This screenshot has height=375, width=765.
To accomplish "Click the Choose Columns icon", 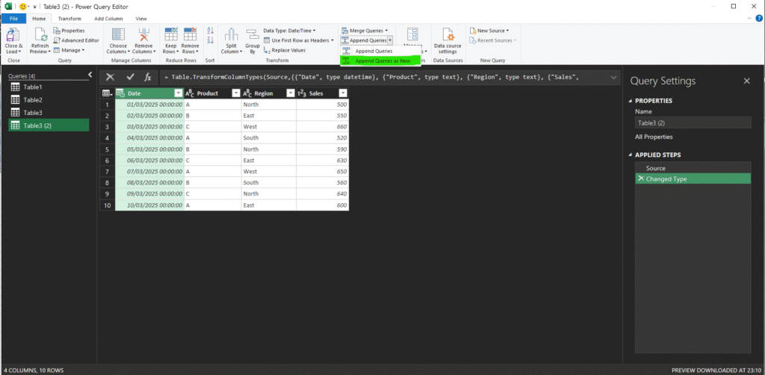I will (118, 35).
